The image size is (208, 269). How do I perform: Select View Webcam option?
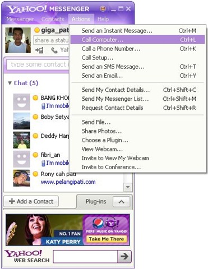(x=137, y=149)
